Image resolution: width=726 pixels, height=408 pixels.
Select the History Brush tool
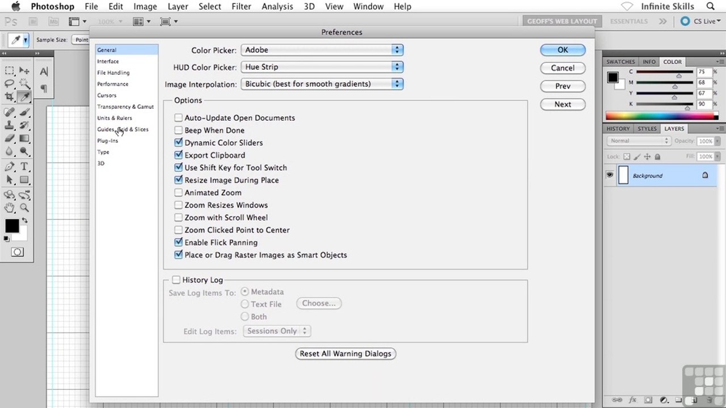(24, 125)
